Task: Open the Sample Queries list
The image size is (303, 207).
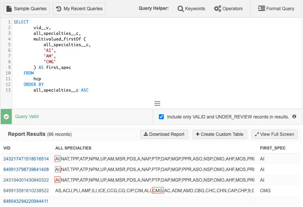Action: coord(26,9)
